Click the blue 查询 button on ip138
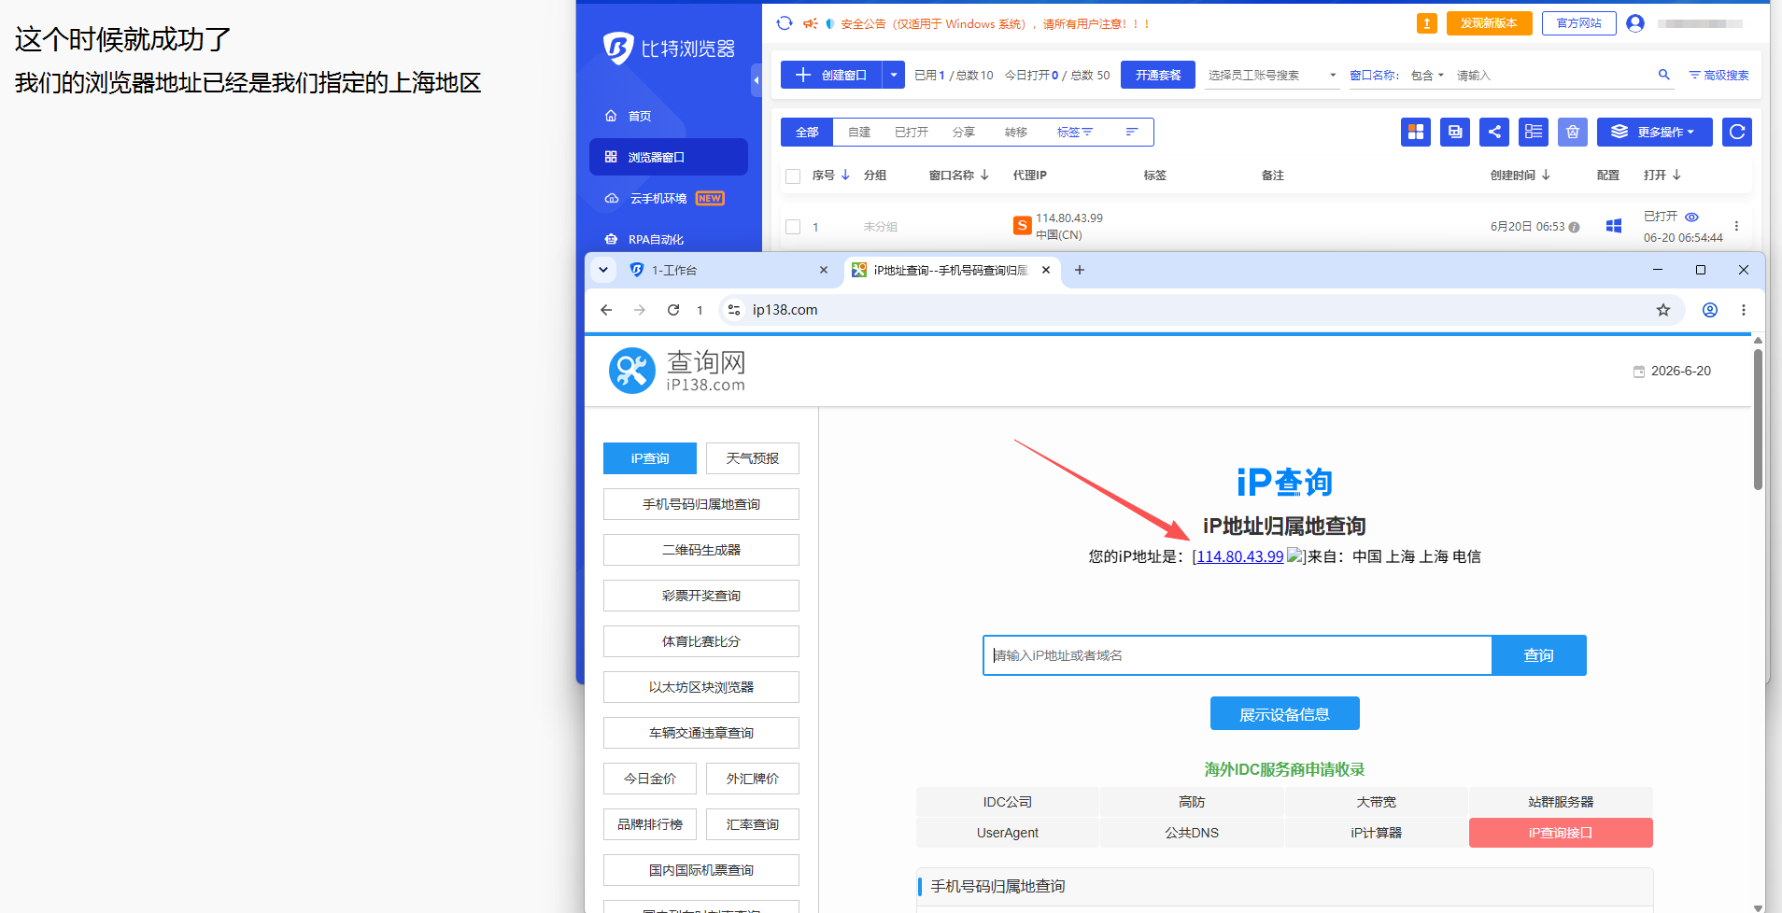The height and width of the screenshot is (913, 1782). click(x=1538, y=655)
